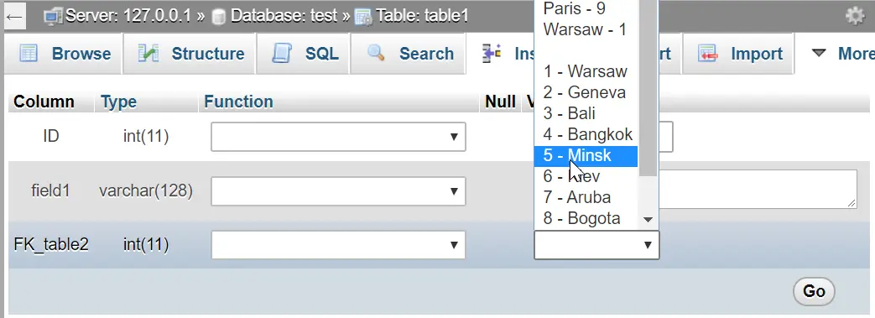Select '5 - Minsk' option
Viewport: 875px width, 318px height.
[x=586, y=156]
